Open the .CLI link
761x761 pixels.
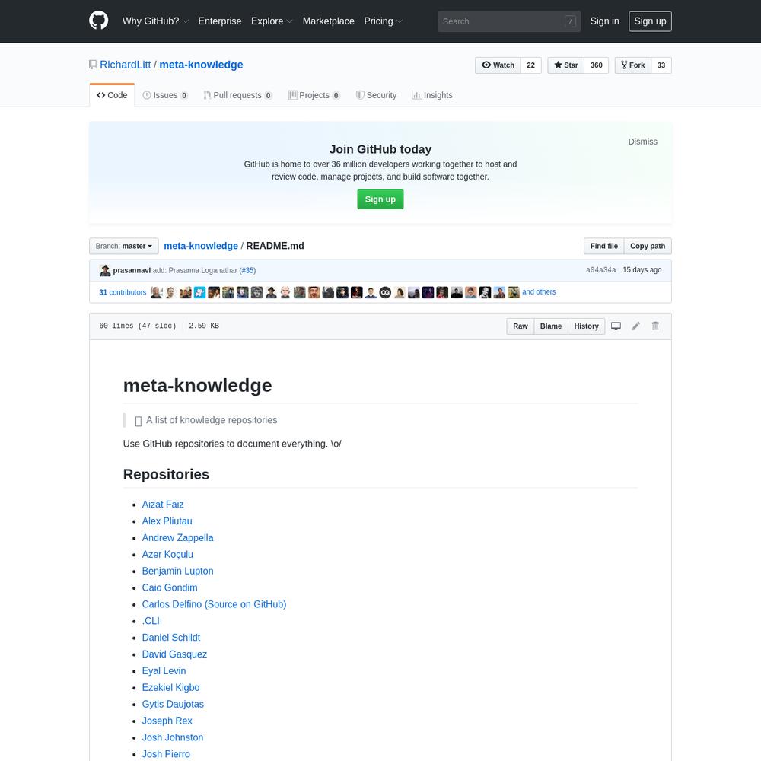pyautogui.click(x=151, y=621)
